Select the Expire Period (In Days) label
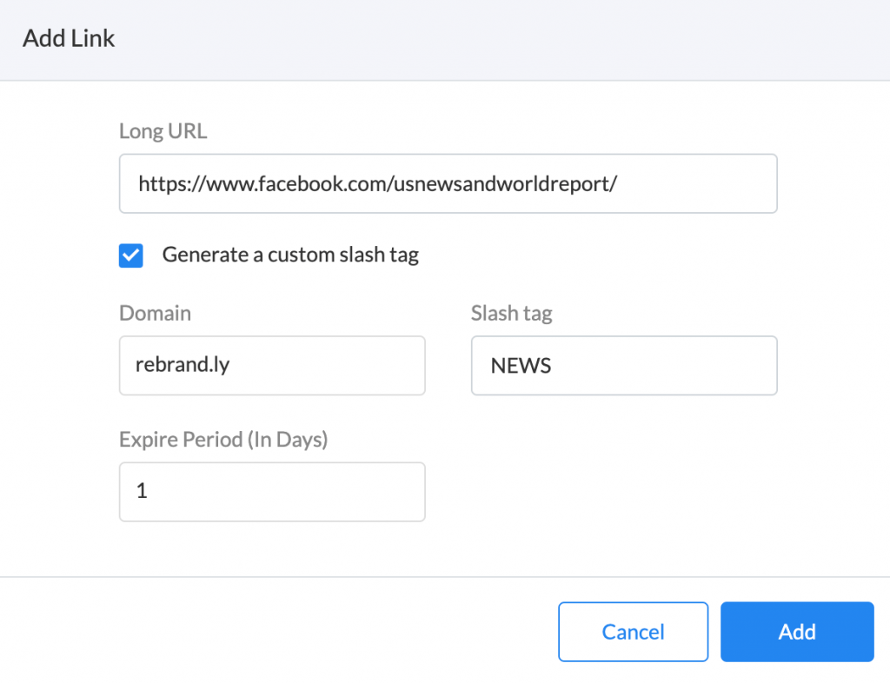The width and height of the screenshot is (890, 683). click(x=223, y=440)
